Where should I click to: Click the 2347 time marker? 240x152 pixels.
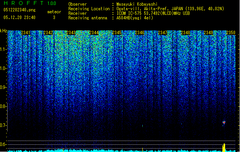pos(163,33)
